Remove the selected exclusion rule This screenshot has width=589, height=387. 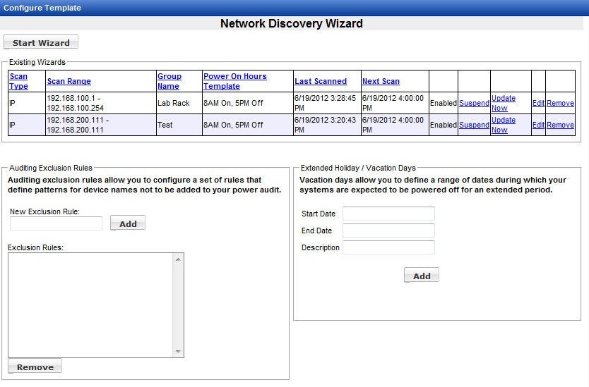pos(35,367)
